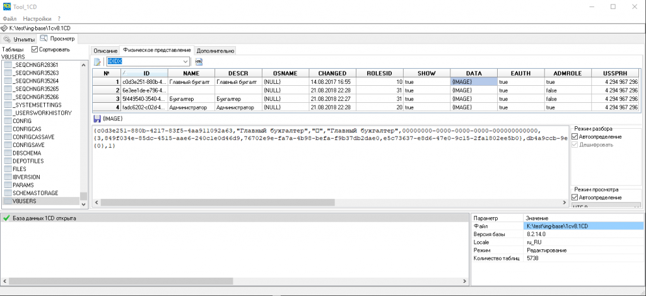Screen dimensions: 646x296
Task: Click the table icon next to _SYSTEMSETTINGS
Action: click(x=8, y=105)
